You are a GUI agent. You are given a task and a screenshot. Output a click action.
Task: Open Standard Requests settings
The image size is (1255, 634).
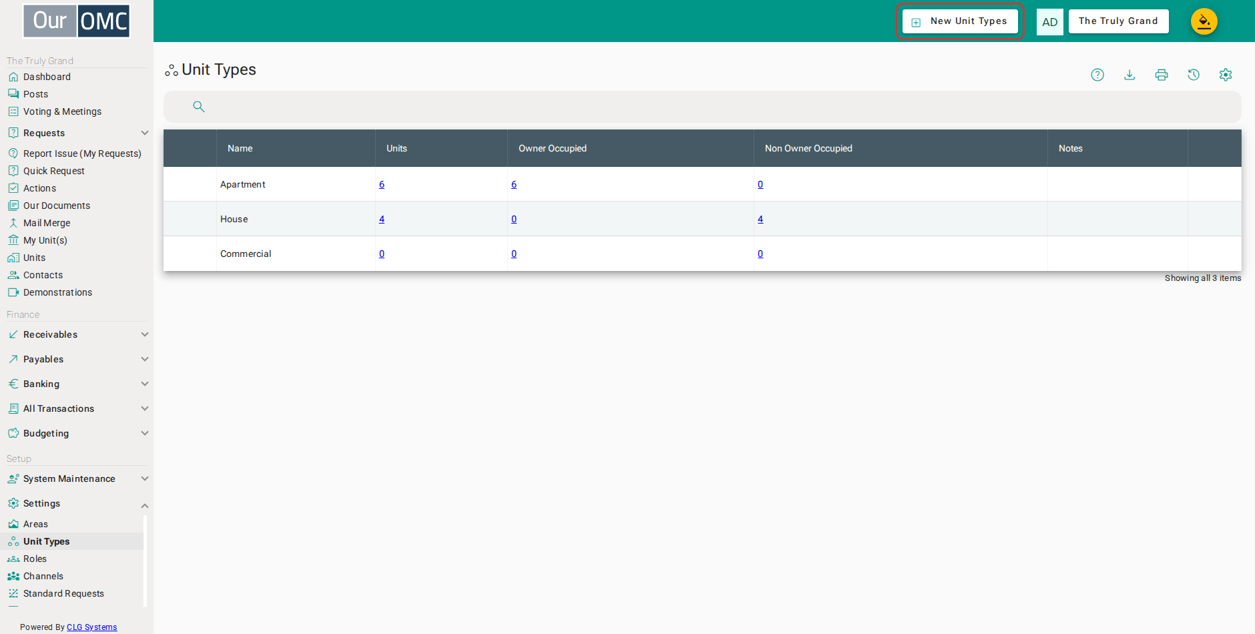63,593
